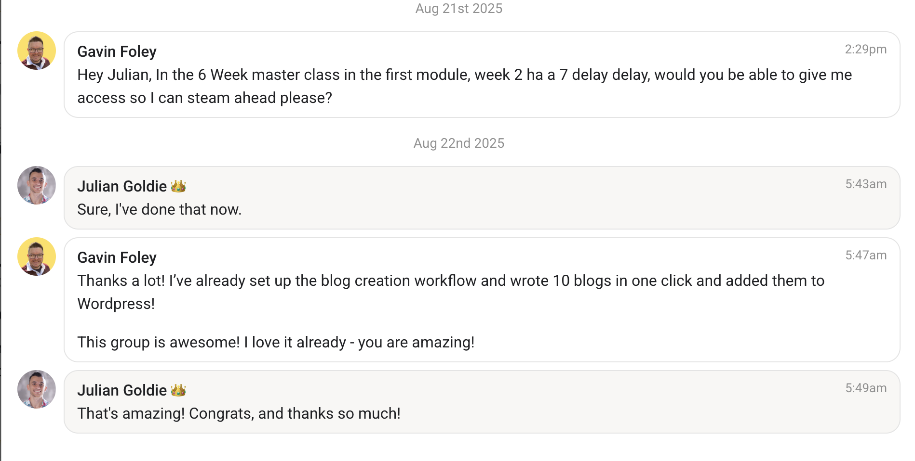Click the 5:47am timestamp
Image resolution: width=915 pixels, height=461 pixels.
point(866,255)
